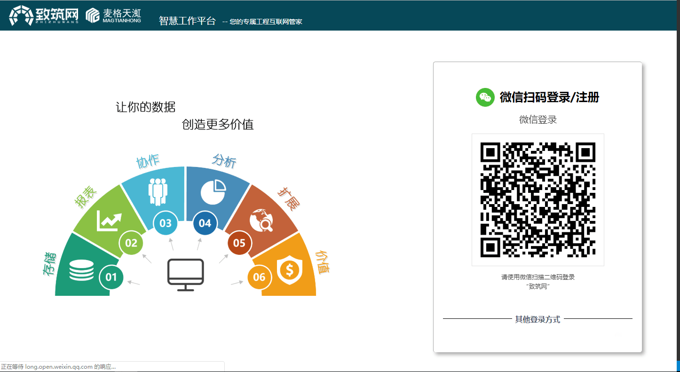Click the 价值 segment label
The width and height of the screenshot is (680, 372).
click(322, 262)
